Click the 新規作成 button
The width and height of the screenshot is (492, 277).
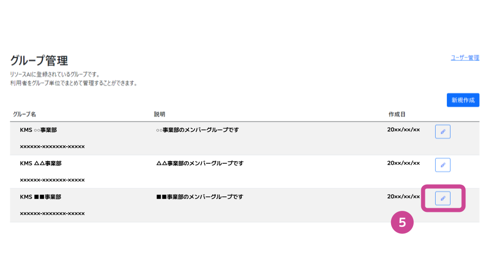(x=463, y=100)
